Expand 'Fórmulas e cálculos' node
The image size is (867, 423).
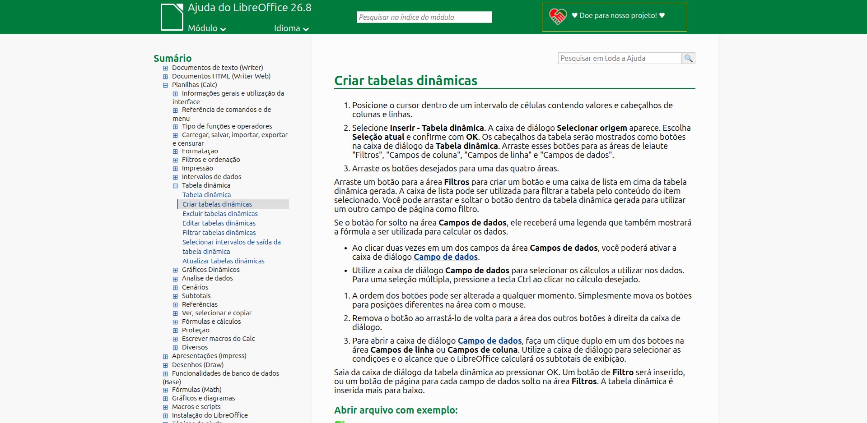click(x=175, y=322)
